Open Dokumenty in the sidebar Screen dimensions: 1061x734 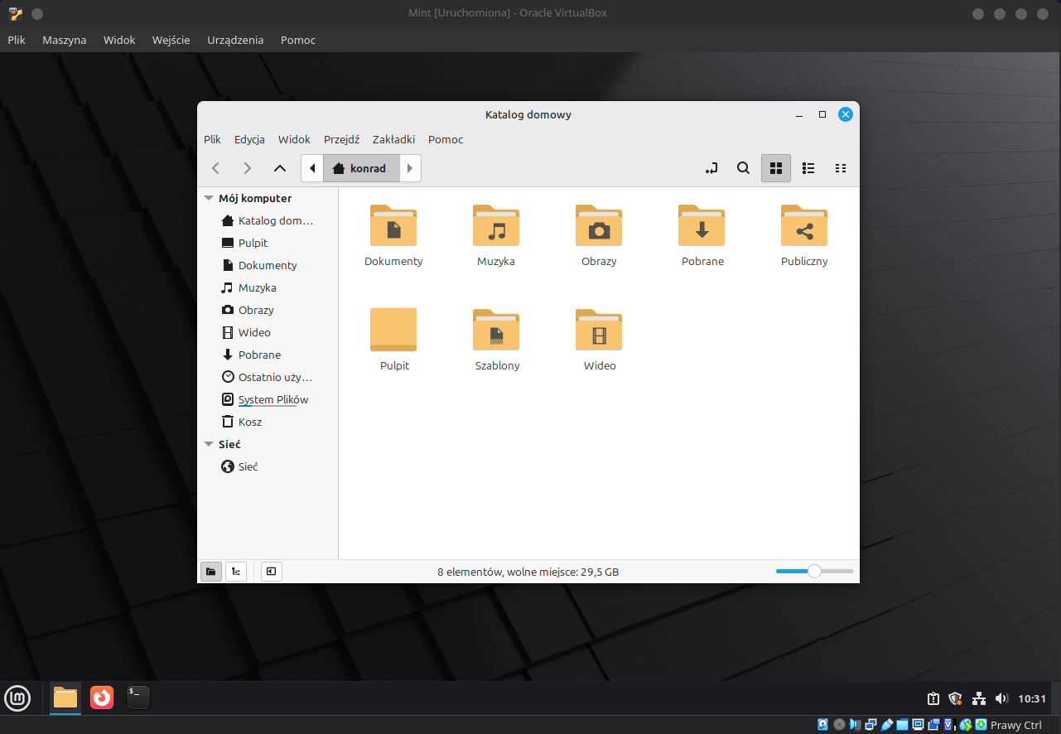[x=268, y=266]
